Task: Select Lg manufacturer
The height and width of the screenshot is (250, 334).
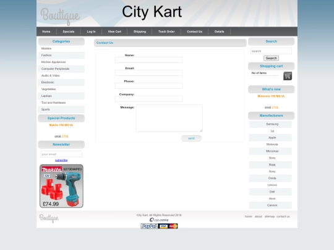Action: pos(270,131)
